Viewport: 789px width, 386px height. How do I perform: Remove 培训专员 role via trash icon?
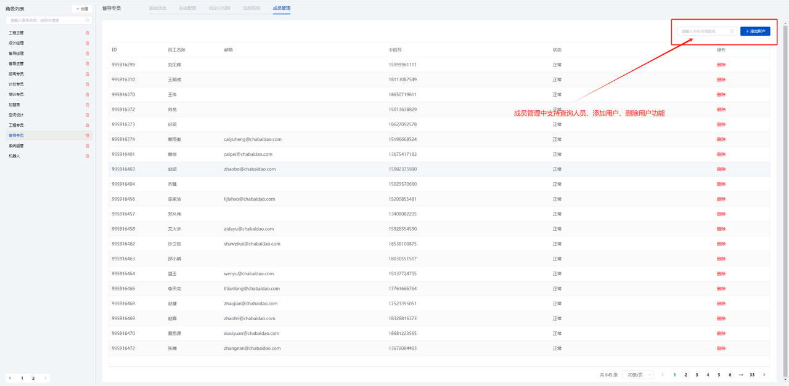(88, 94)
